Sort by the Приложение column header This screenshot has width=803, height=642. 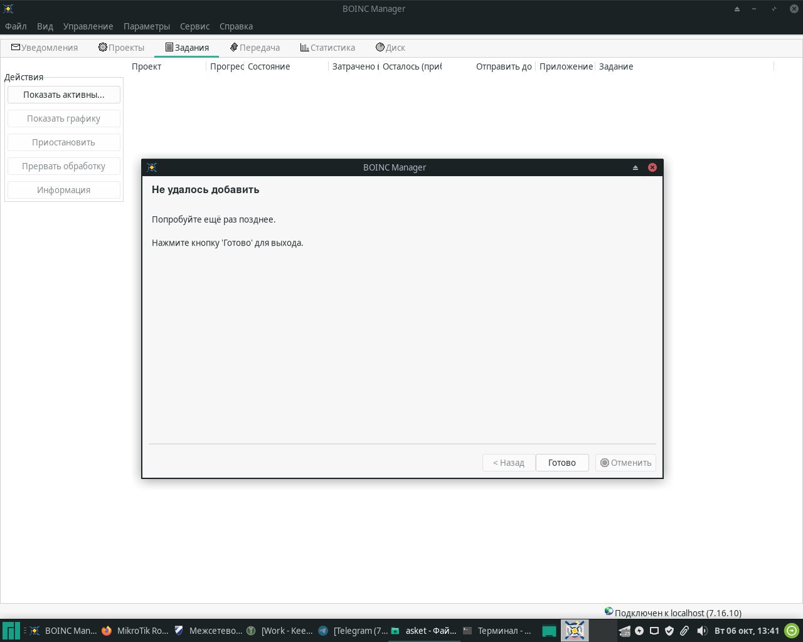click(566, 66)
